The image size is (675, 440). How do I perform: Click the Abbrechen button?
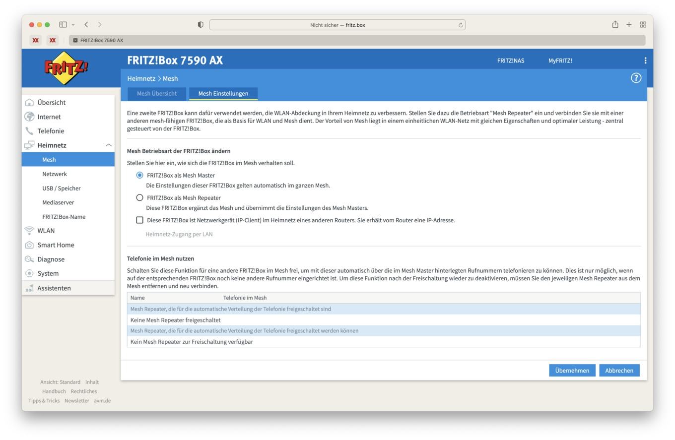619,371
